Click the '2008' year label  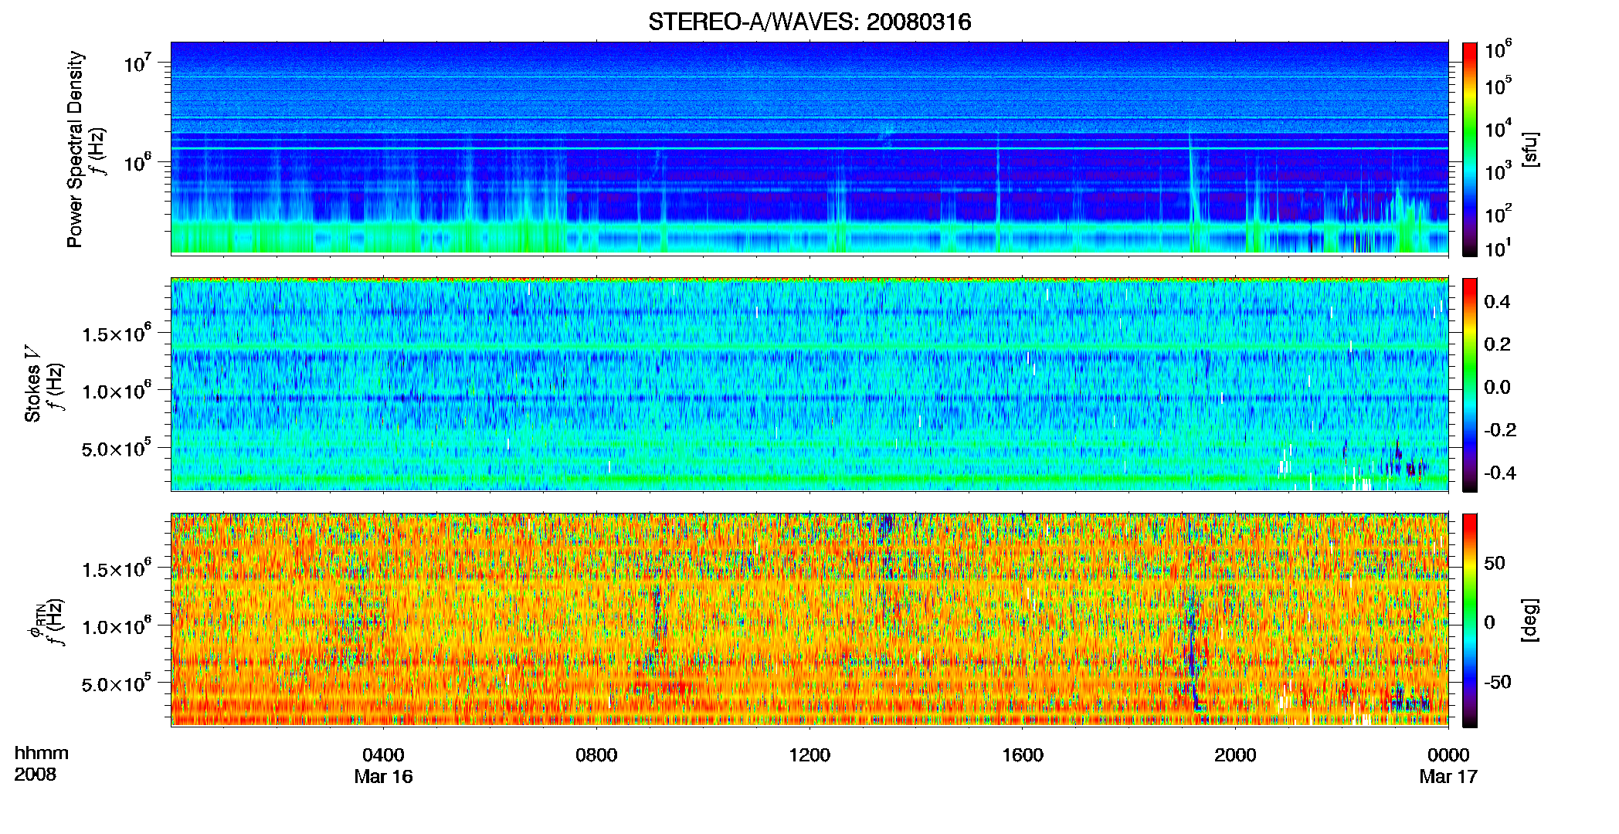[35, 775]
